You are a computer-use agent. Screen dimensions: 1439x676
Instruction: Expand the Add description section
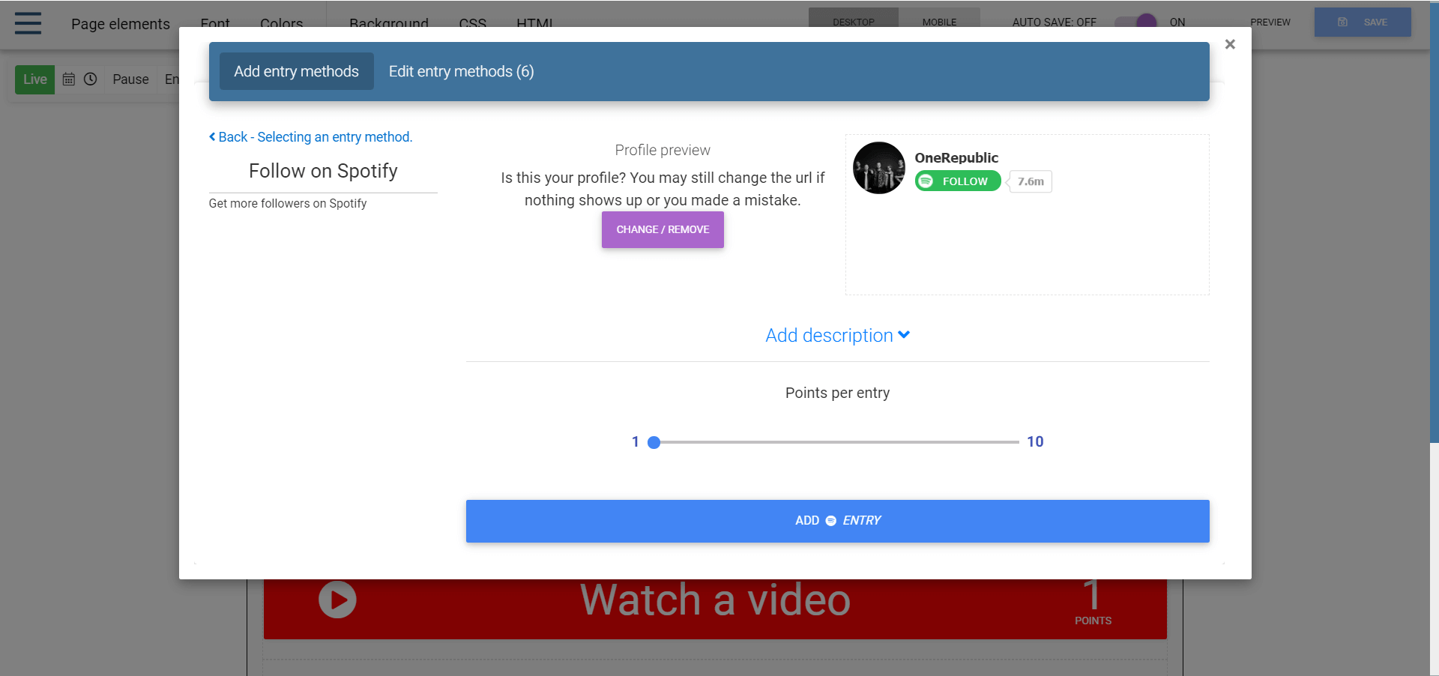(837, 335)
